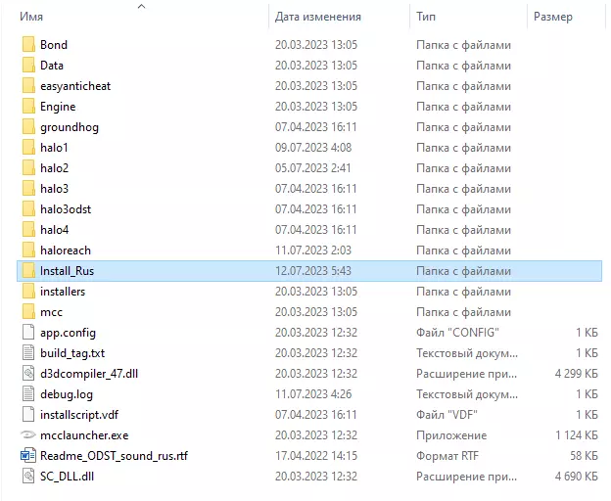This screenshot has width=611, height=501.
Task: Click the debug.log document icon
Action: pyautogui.click(x=28, y=394)
